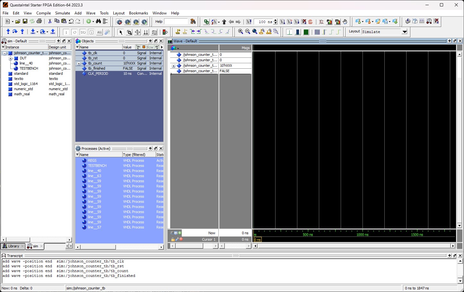Switch to the Library tab

[x=13, y=246]
